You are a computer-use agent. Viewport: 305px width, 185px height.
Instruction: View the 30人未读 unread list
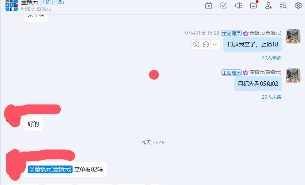pos(272,58)
